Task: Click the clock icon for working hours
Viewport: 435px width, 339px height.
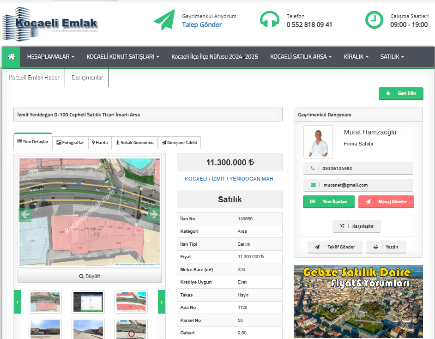Action: (x=374, y=20)
